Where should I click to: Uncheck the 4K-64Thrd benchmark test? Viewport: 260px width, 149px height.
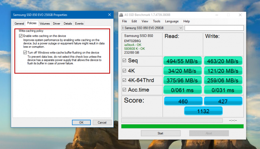coord(124,80)
